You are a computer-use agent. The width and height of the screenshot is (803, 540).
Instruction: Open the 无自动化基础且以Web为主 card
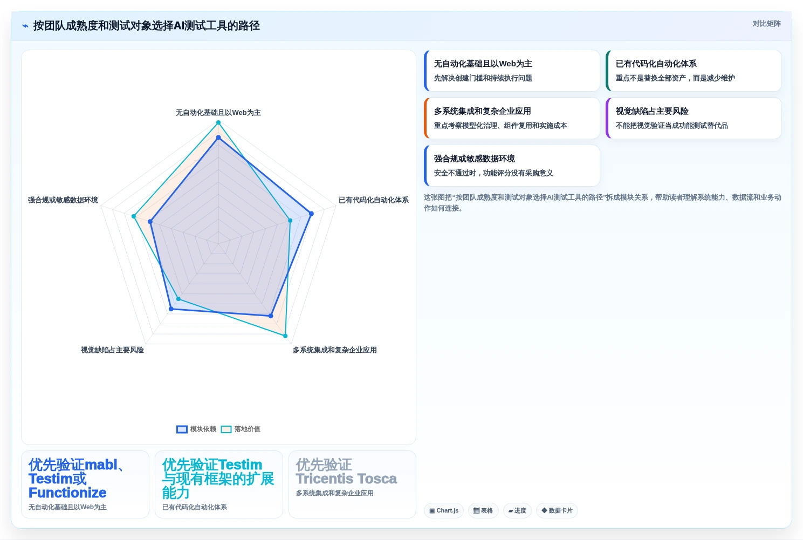pyautogui.click(x=512, y=71)
